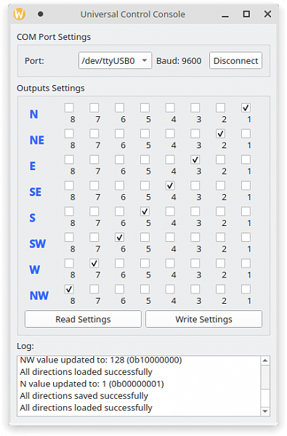The image size is (287, 436).
Task: Click 'All directions saved successfully' log line
Action: pyautogui.click(x=84, y=396)
